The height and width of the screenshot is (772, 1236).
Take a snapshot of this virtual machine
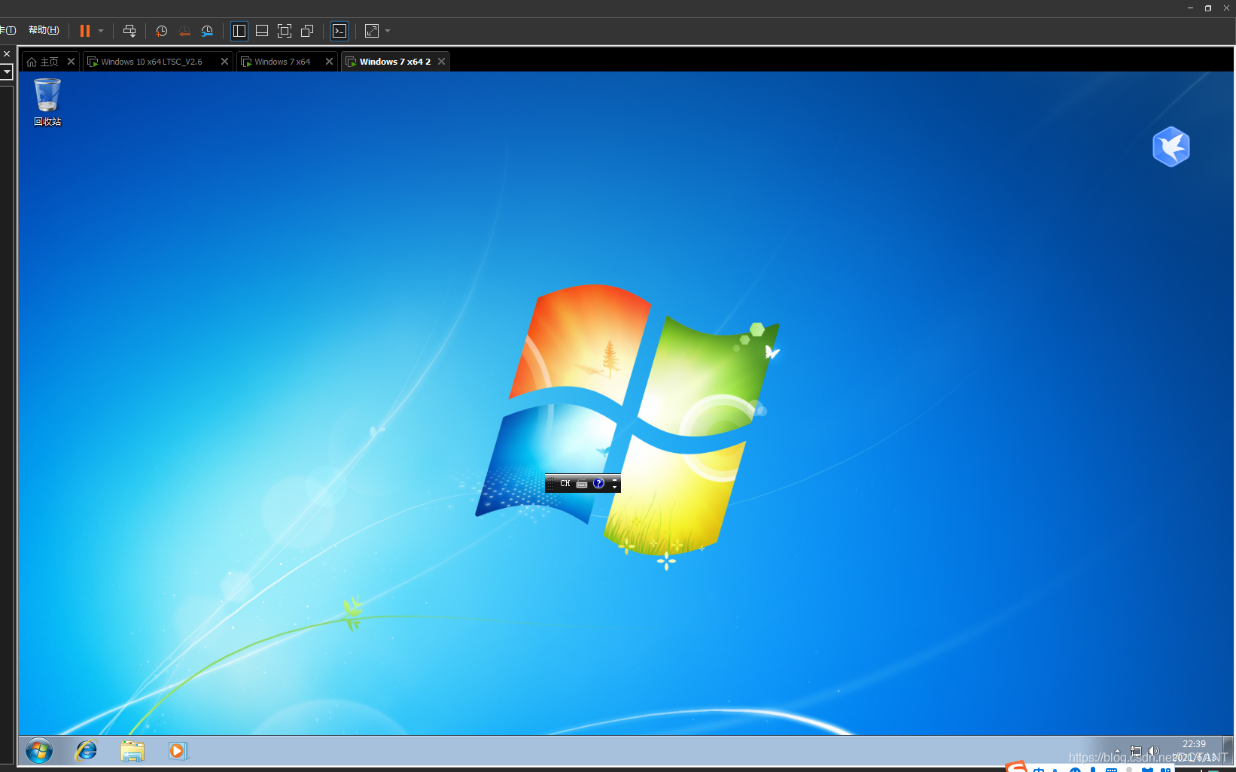(x=161, y=31)
